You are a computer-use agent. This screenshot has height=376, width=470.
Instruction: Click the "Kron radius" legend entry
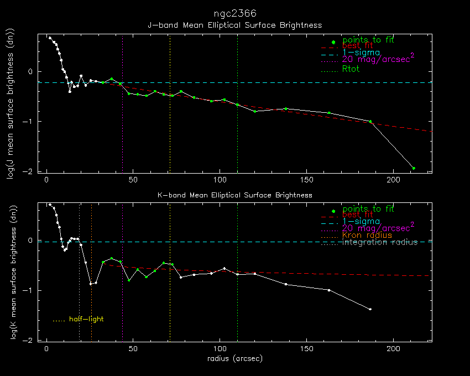click(367, 235)
